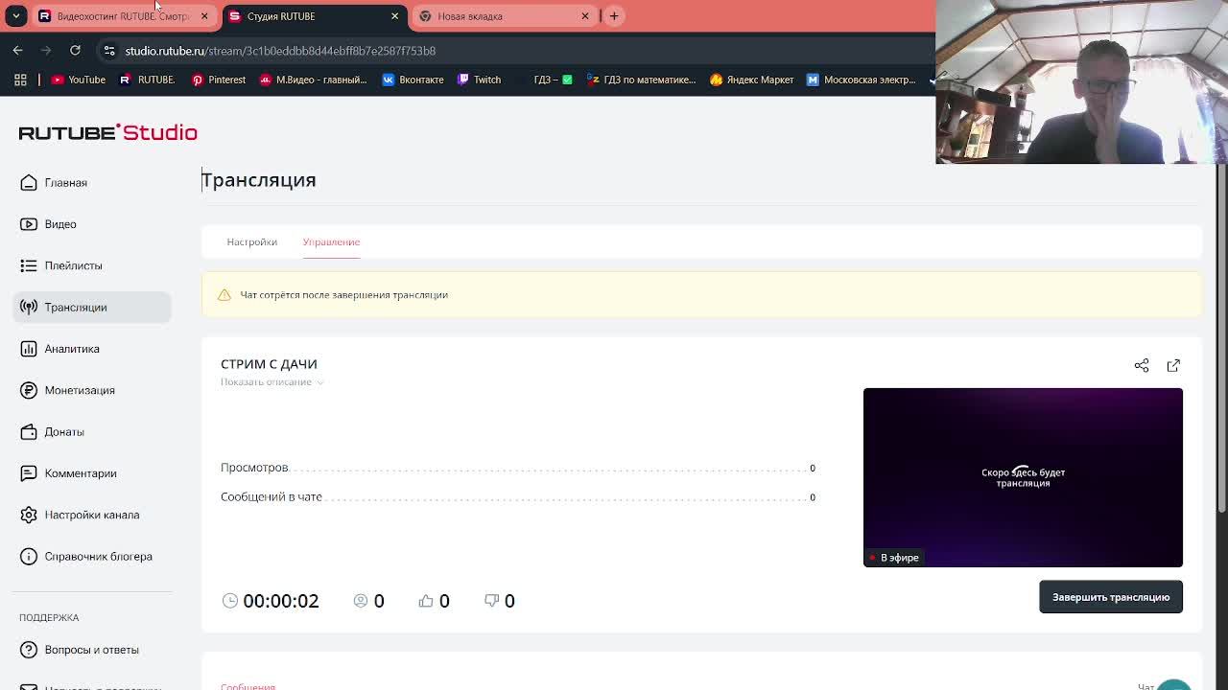Screen dimensions: 1228x690
Task: Open the tab search dropdown arrow
Action: (x=16, y=15)
